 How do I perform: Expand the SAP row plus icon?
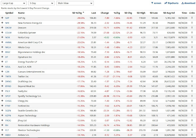coord(2,18)
